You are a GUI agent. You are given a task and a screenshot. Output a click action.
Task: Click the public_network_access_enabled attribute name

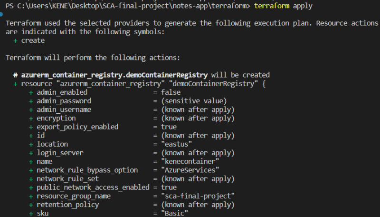[93, 187]
